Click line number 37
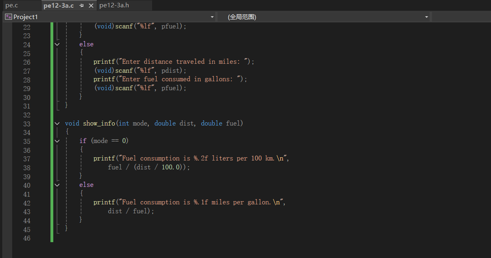491x258 pixels. pyautogui.click(x=27, y=159)
